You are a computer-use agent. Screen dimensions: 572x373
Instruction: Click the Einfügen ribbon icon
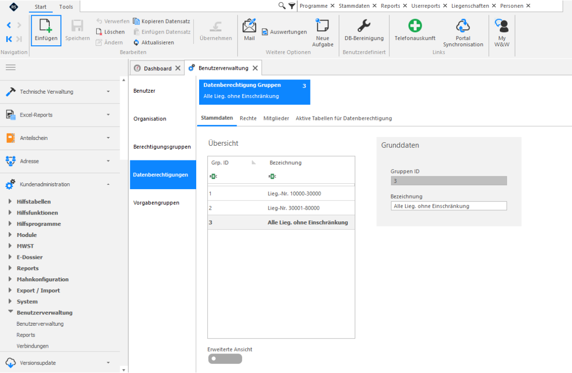click(46, 30)
